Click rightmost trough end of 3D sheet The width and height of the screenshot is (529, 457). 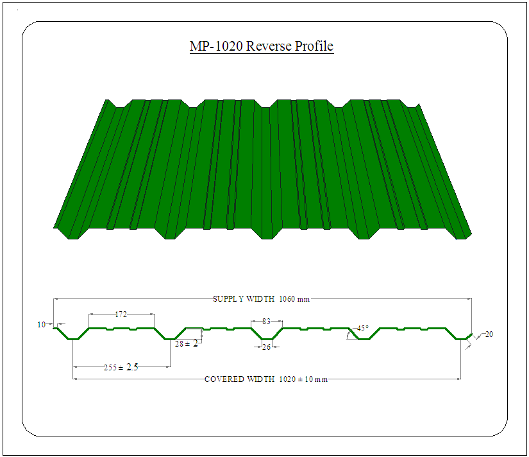click(x=460, y=234)
